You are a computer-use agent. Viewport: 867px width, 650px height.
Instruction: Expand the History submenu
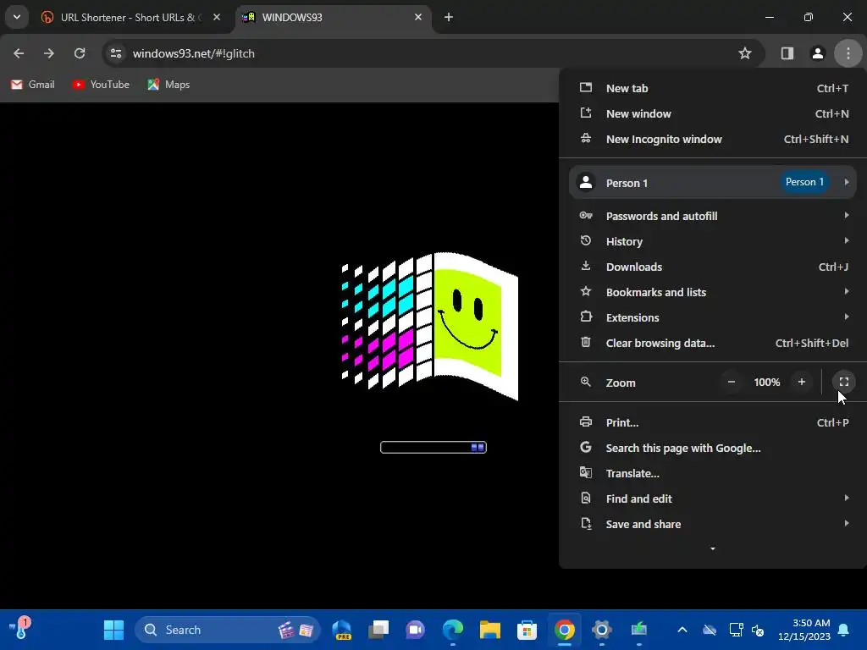tap(713, 241)
